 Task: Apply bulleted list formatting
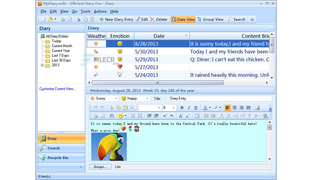133,116
